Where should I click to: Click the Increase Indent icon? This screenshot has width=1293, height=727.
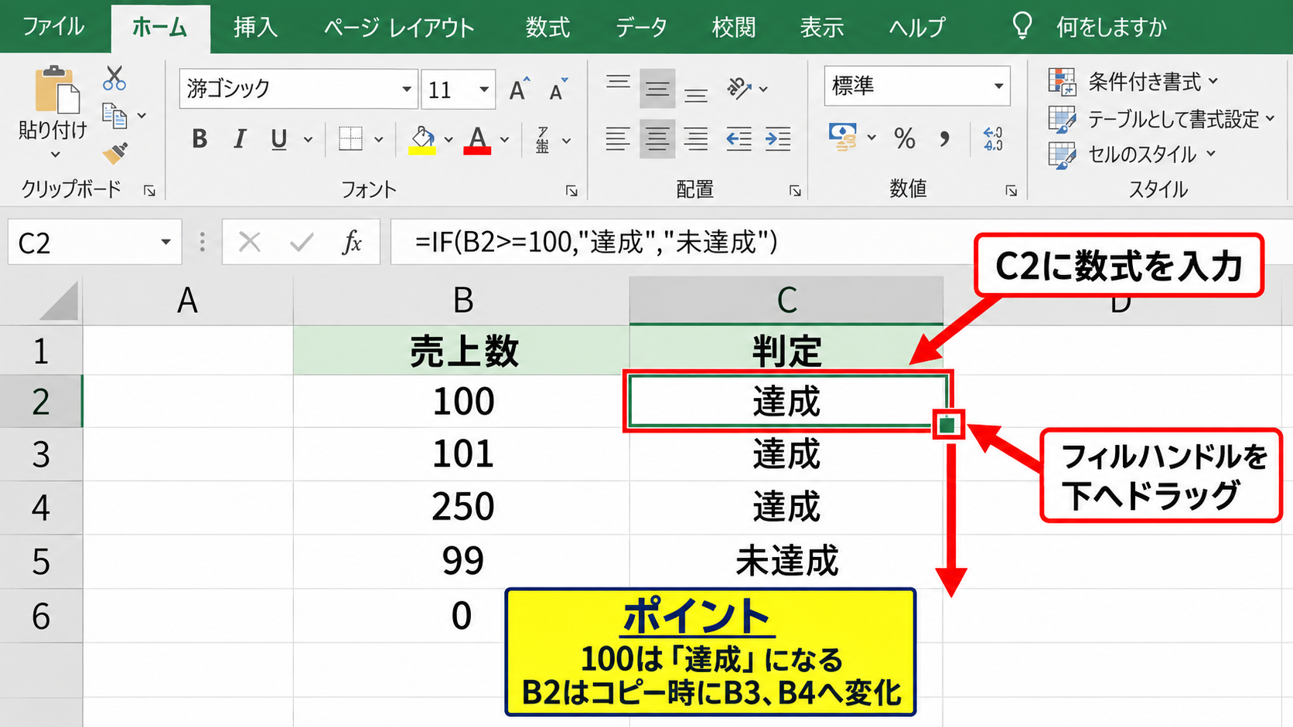(777, 139)
